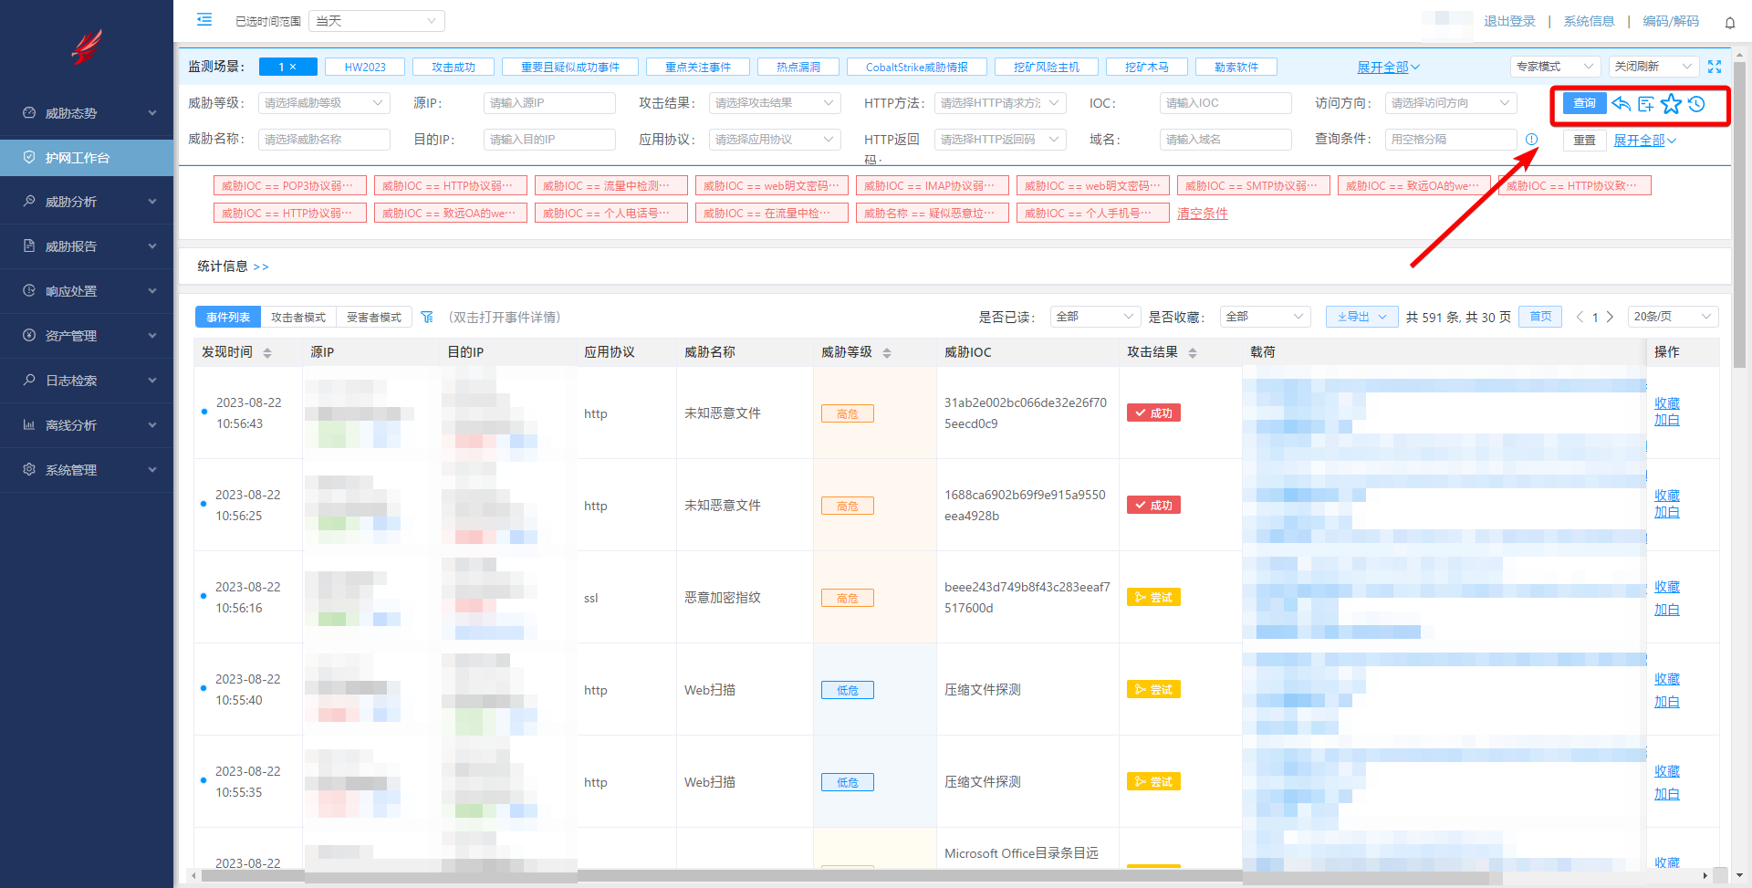Open the 20条/页 page size dropdown
Screen dimensions: 1752x888
pos(1674,317)
